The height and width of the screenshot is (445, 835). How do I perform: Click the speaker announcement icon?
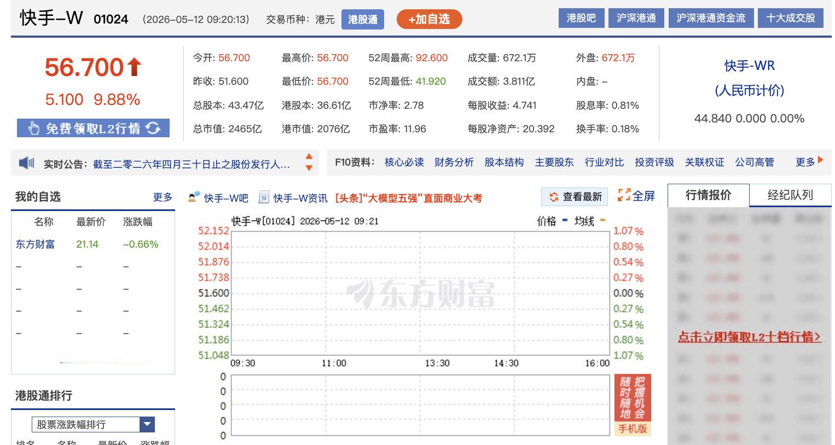pyautogui.click(x=26, y=163)
